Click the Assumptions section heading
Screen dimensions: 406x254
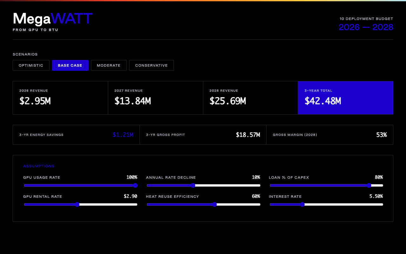[39, 166]
